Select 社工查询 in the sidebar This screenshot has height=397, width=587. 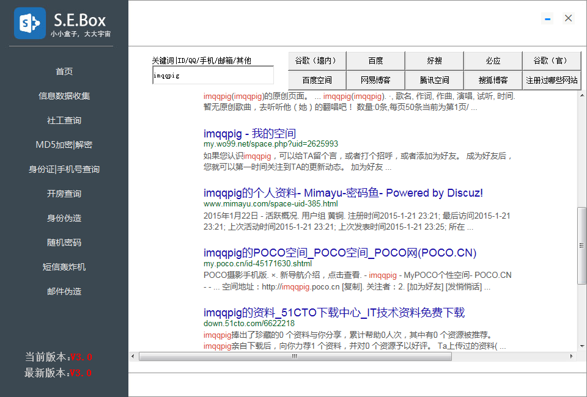pos(64,120)
